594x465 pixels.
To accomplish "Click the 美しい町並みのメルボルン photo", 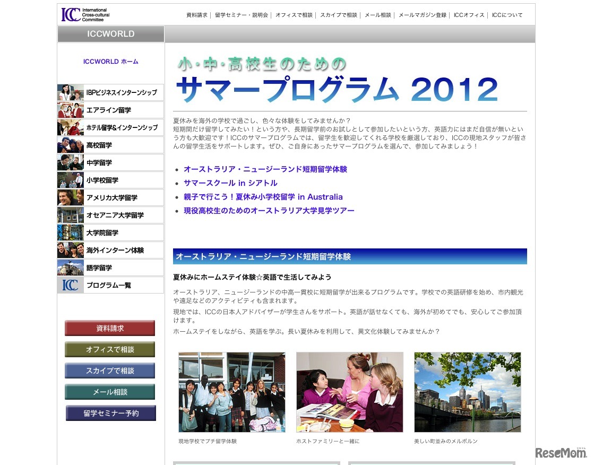I will 467,392.
